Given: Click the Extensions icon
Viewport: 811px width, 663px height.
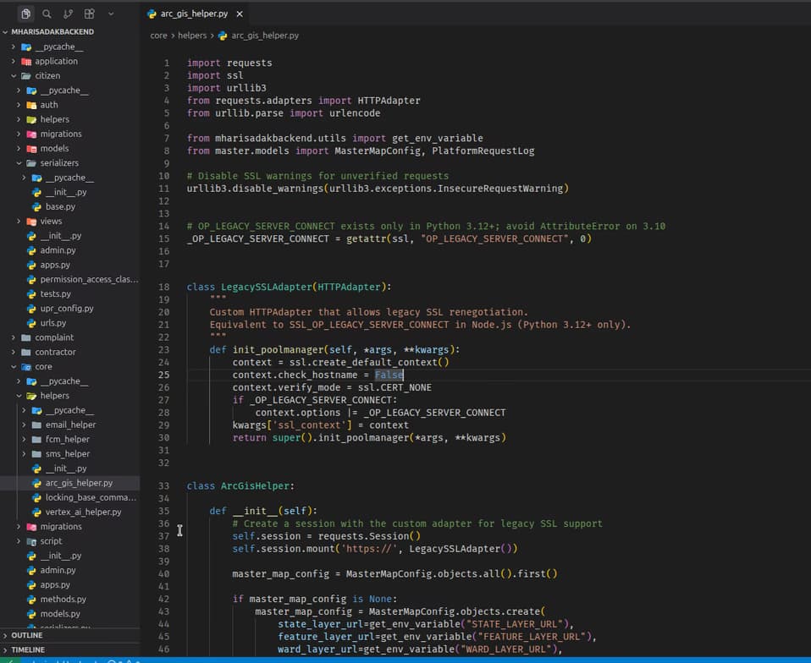Looking at the screenshot, I should click(x=91, y=14).
